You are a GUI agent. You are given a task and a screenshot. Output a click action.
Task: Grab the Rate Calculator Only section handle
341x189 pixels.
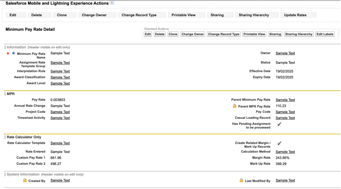click(5, 137)
